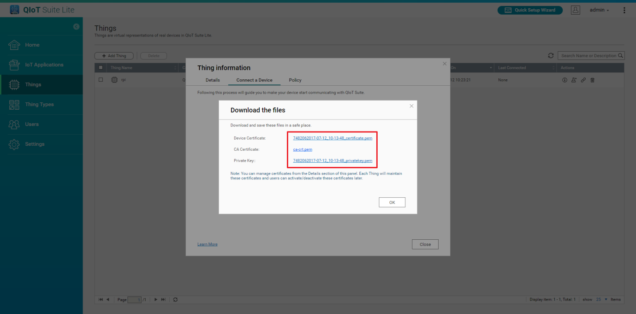The height and width of the screenshot is (314, 636).
Task: Click the Thing Types sidebar icon
Action: [x=14, y=105]
